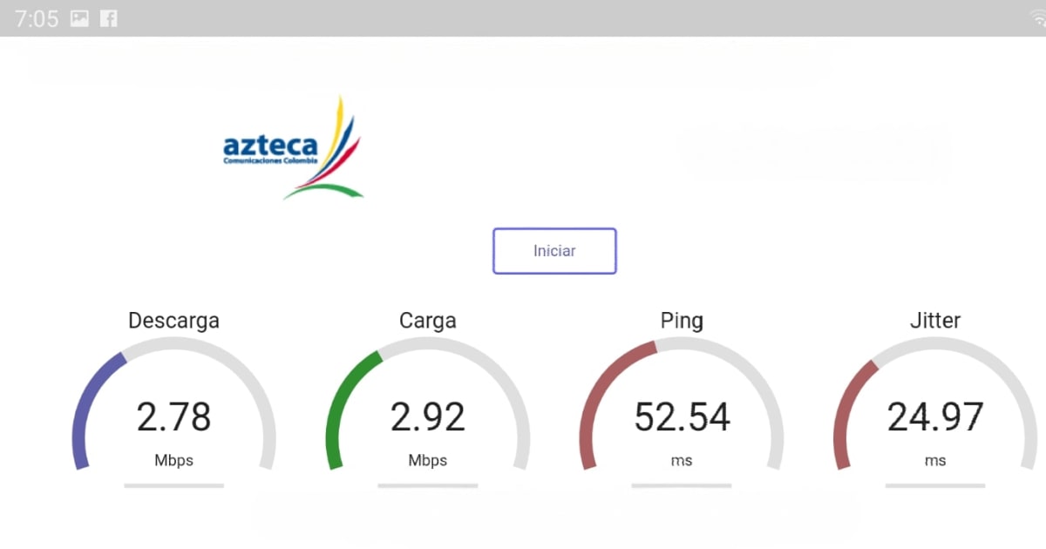This screenshot has height=549, width=1046.
Task: Click the Azteca Comunicaciones logo
Action: point(292,146)
